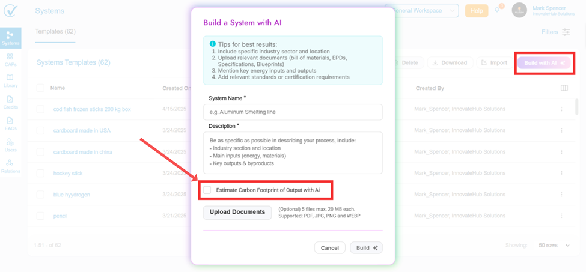Open the 50 rows page size dropdown
Viewport: 586px width, 272px height.
point(554,246)
